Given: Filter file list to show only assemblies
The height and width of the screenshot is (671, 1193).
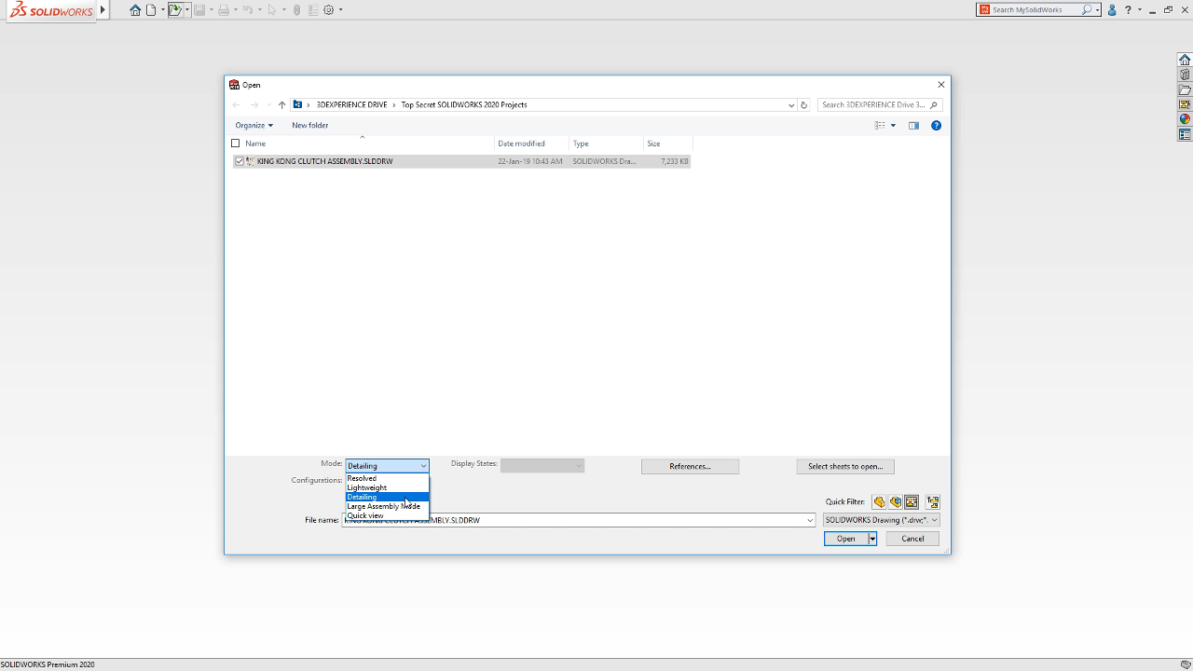Looking at the screenshot, I should [896, 501].
